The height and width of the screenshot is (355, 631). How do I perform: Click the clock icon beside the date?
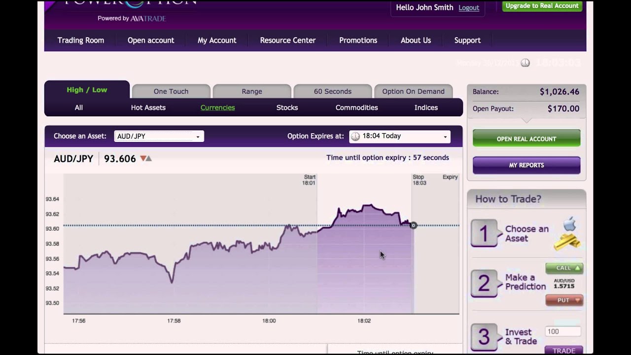(525, 63)
